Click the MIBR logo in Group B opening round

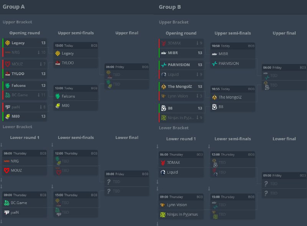164,53
